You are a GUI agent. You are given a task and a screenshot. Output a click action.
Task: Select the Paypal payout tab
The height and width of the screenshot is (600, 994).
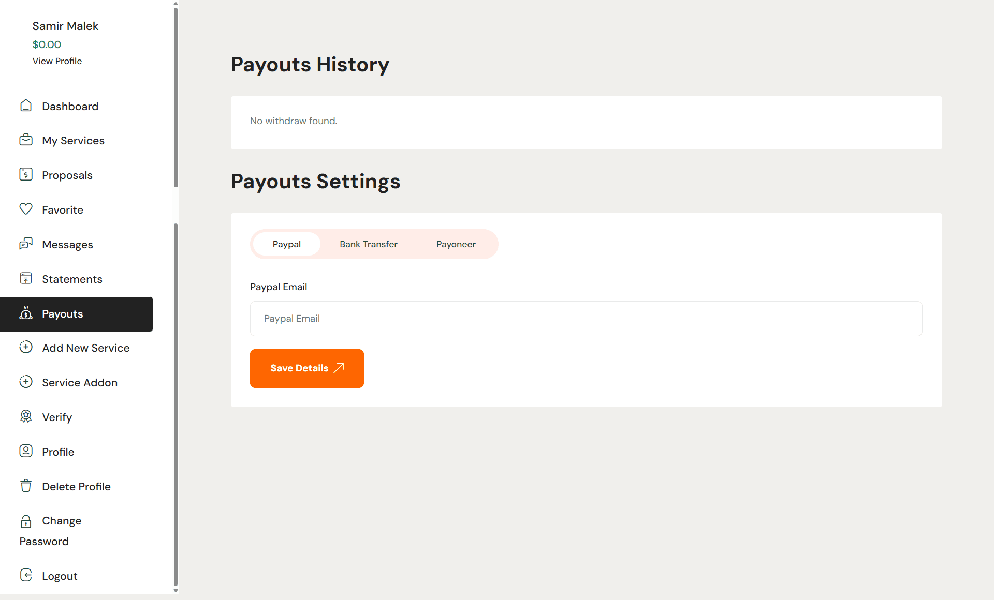point(286,244)
